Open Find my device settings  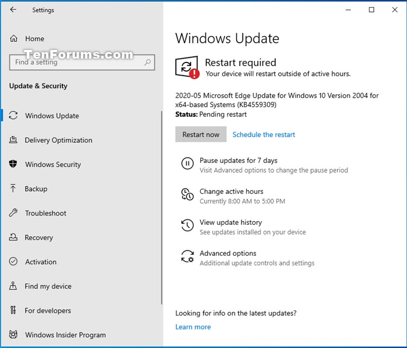tap(48, 286)
